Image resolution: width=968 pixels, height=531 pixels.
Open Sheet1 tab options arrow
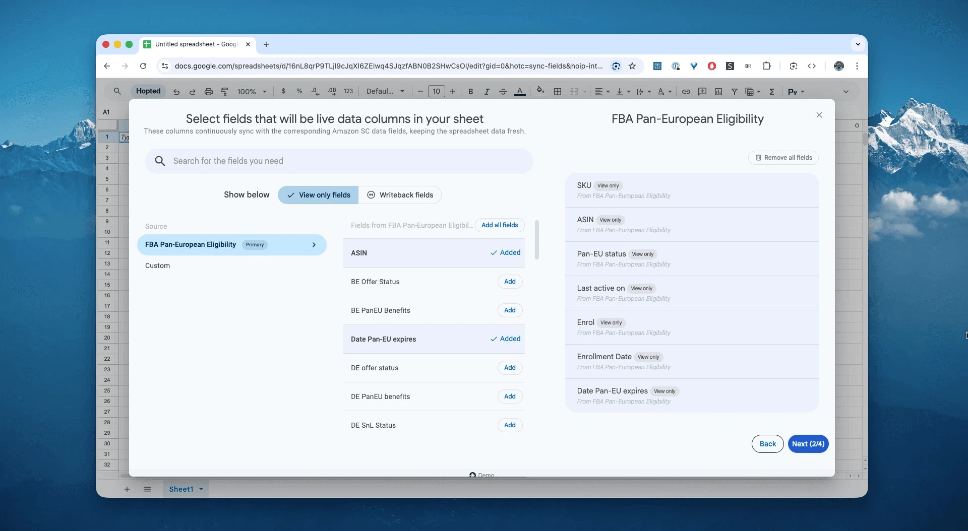tap(201, 489)
